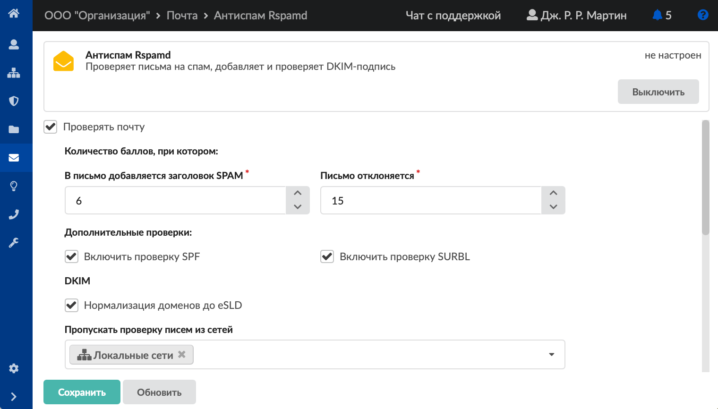Open the network topology icon in sidebar
This screenshot has height=409, width=718.
coord(14,73)
